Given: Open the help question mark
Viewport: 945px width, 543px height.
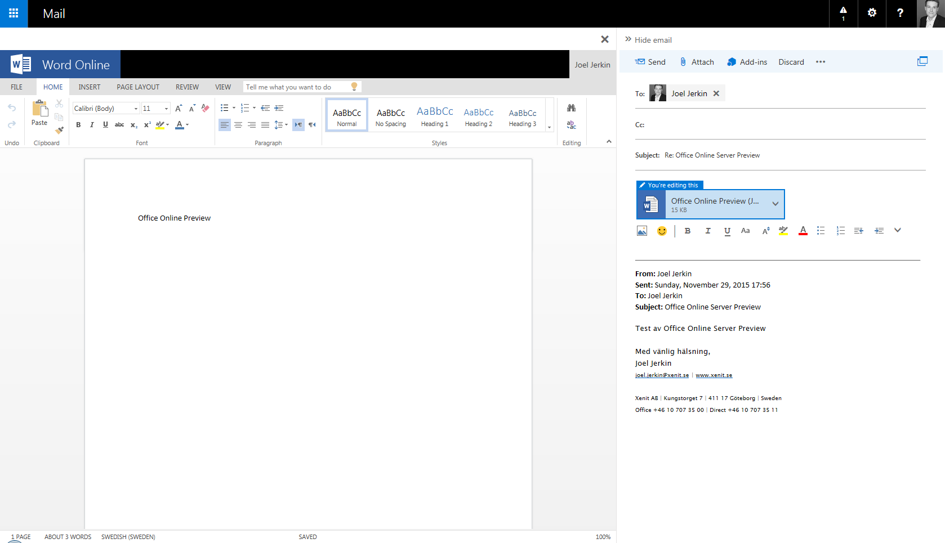Looking at the screenshot, I should [900, 14].
